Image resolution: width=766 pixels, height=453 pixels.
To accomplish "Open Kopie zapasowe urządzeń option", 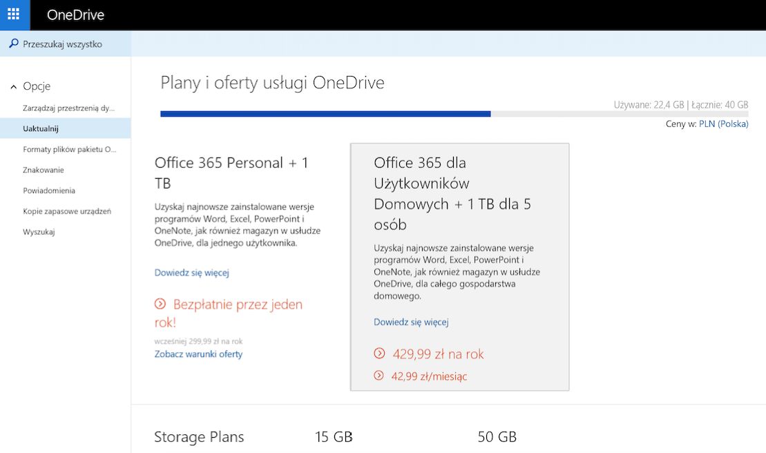I will point(67,211).
